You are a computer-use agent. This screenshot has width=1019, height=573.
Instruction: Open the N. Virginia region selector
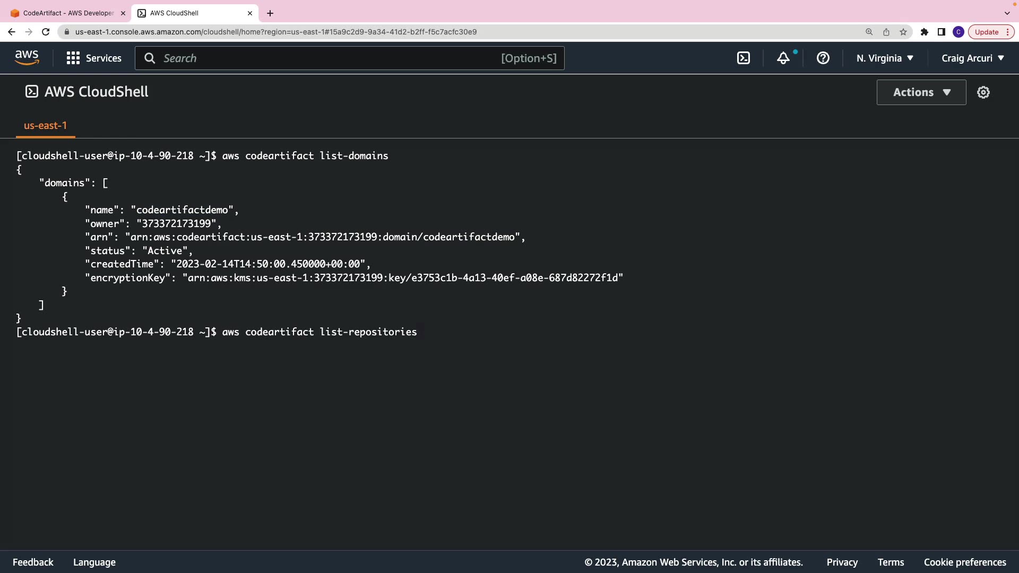click(x=884, y=58)
